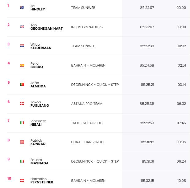This screenshot has width=190, height=188.
Task: Click the Austrian flag beside Patrick Konrad
Action: 22,142
